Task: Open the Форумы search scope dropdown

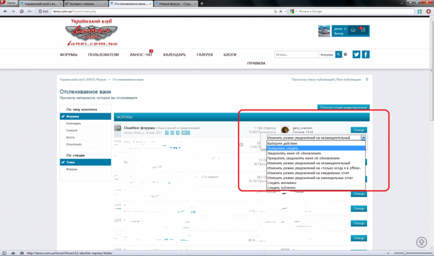Action: [x=326, y=55]
